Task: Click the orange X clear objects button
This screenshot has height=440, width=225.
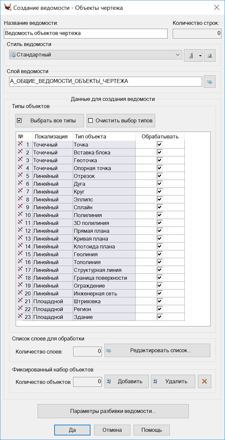Action: pyautogui.click(x=204, y=381)
